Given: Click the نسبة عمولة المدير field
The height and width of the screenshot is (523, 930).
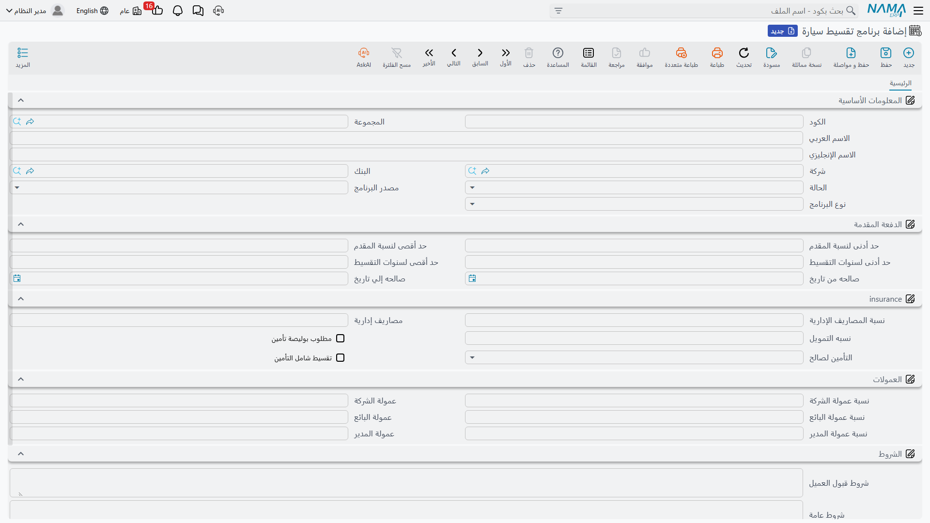Looking at the screenshot, I should point(634,433).
